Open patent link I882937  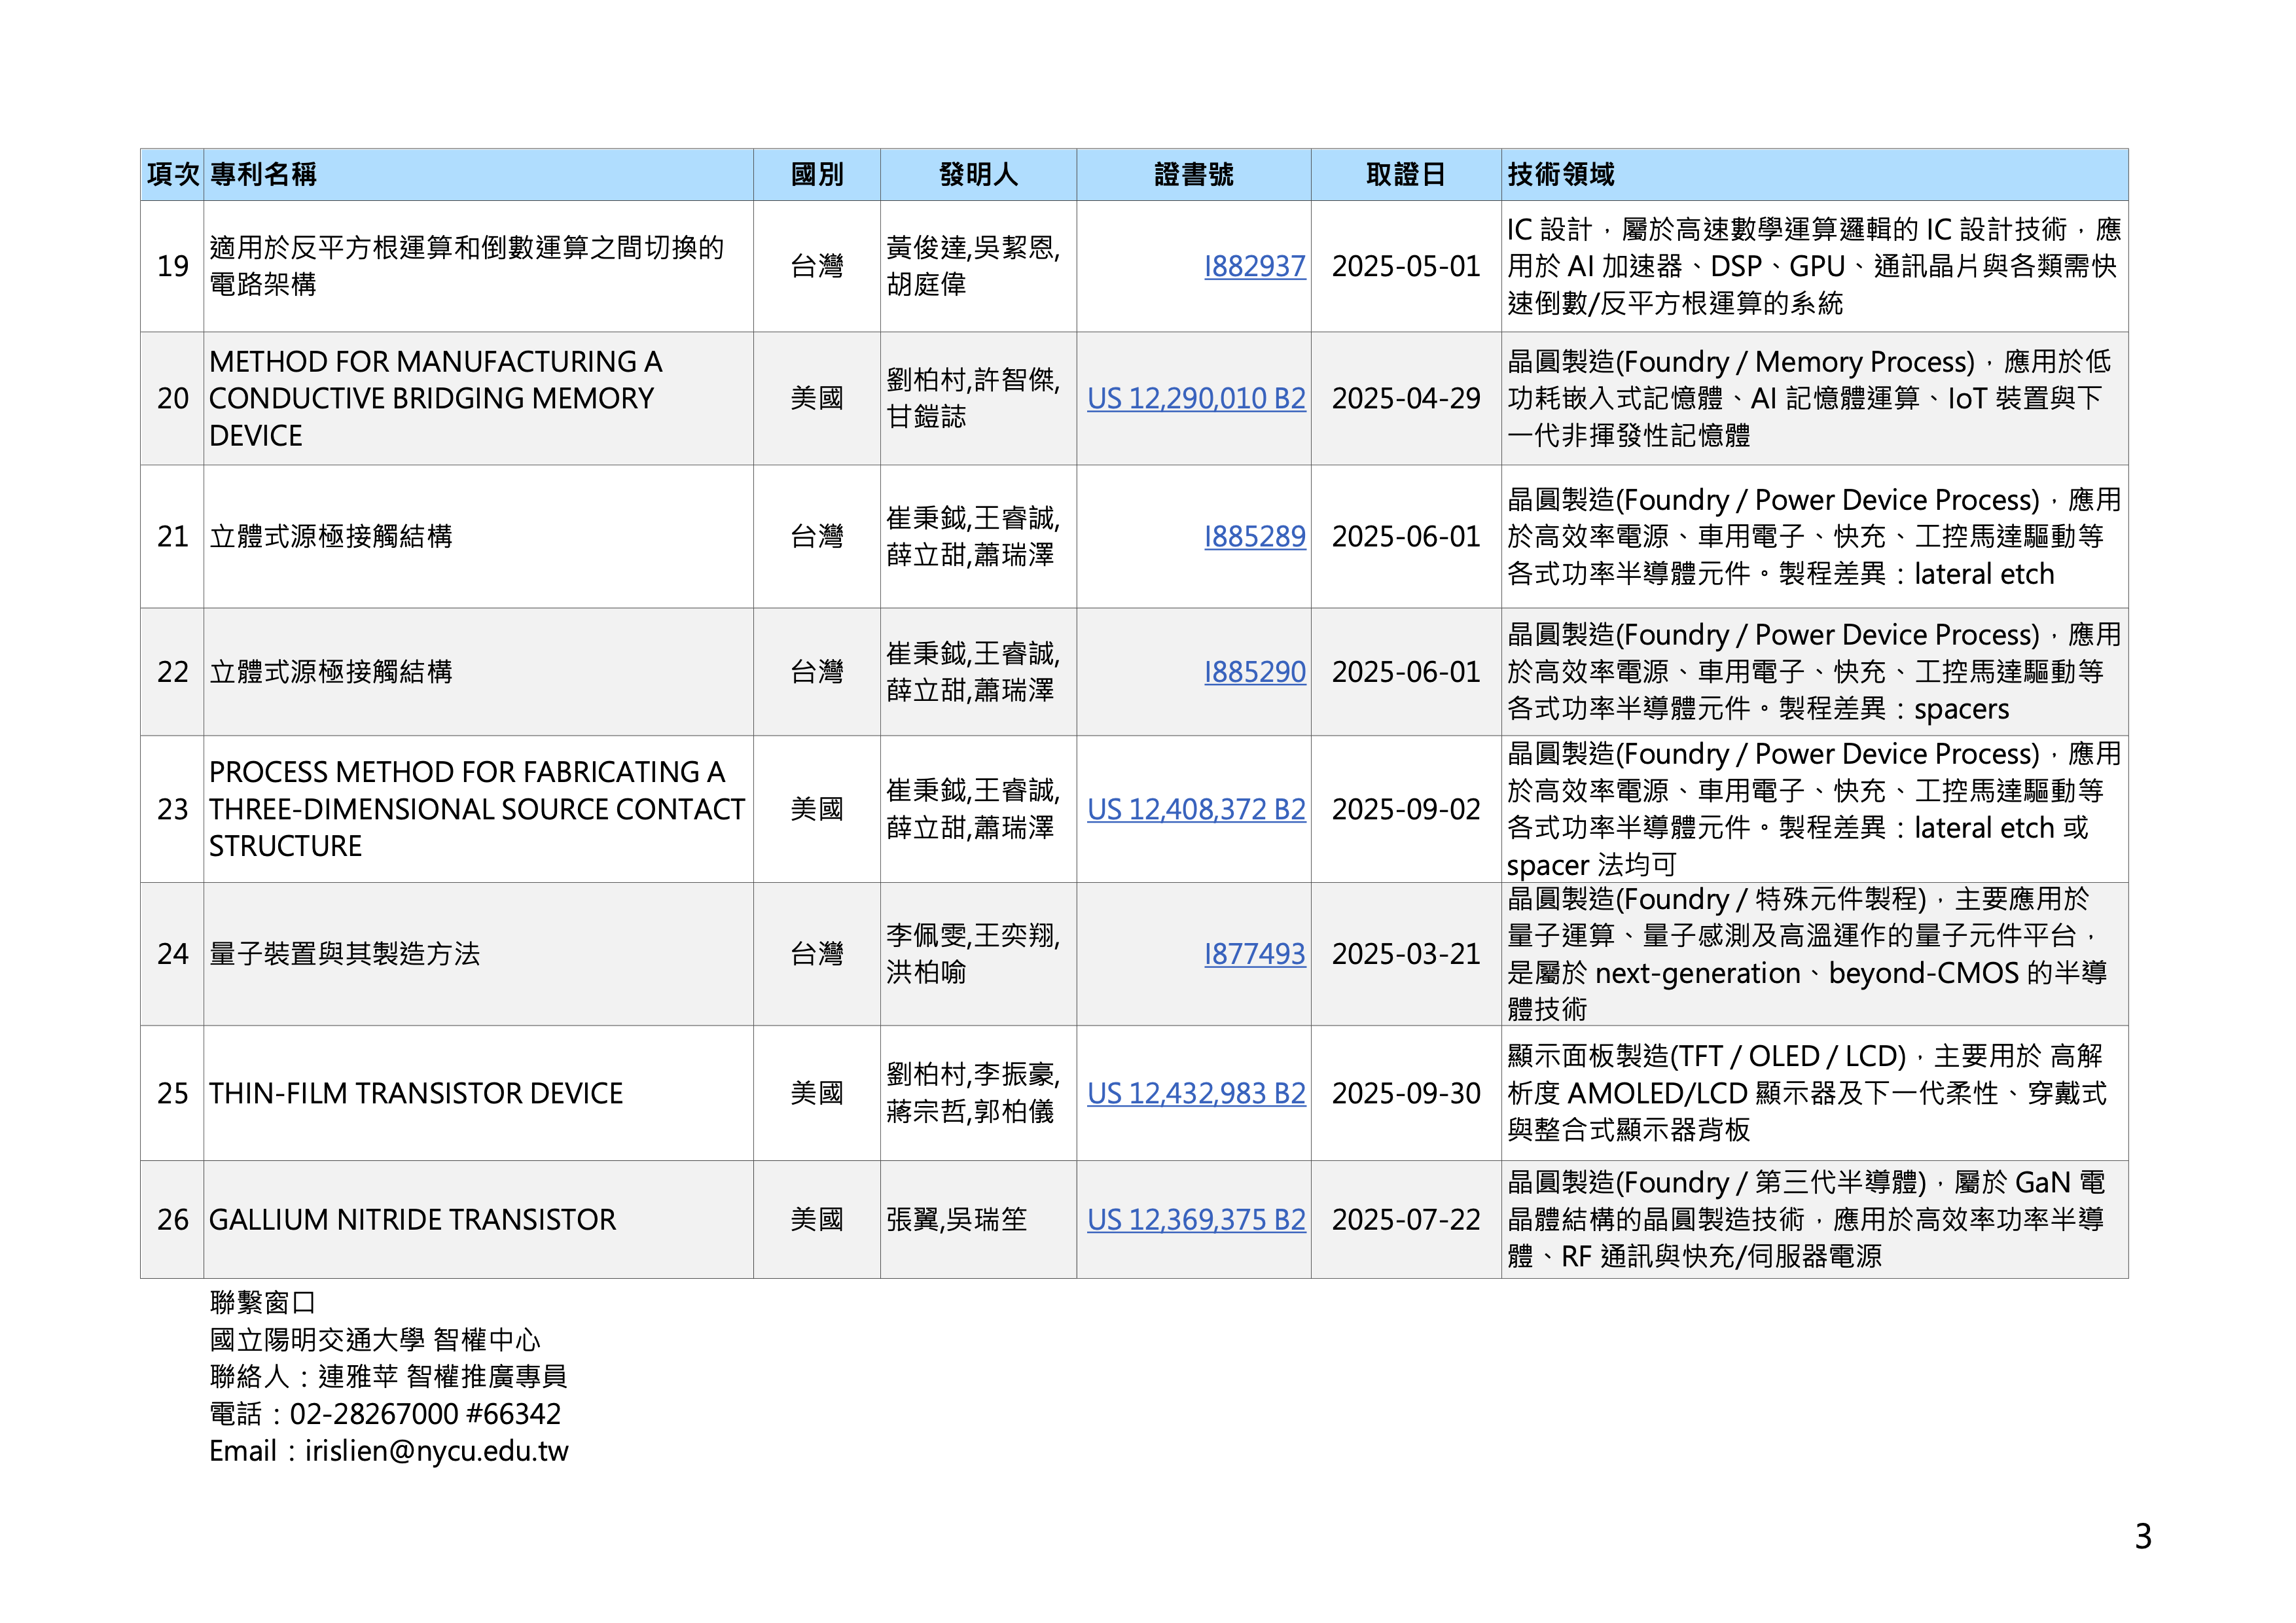click(x=1254, y=266)
